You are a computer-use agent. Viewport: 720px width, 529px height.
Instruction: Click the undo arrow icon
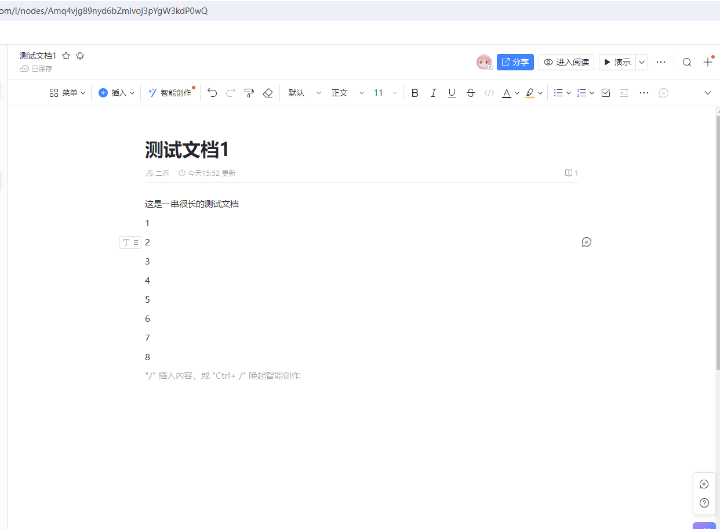(212, 93)
